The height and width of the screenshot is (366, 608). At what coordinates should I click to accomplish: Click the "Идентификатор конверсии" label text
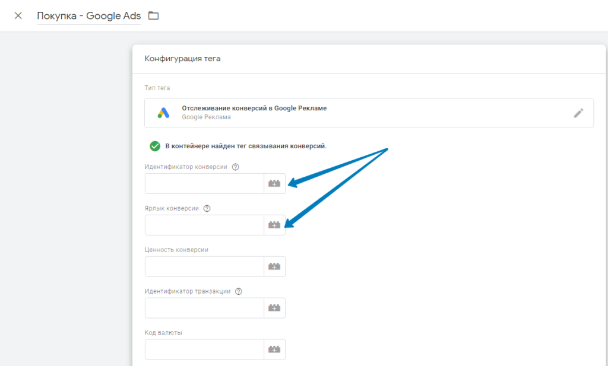(x=186, y=167)
